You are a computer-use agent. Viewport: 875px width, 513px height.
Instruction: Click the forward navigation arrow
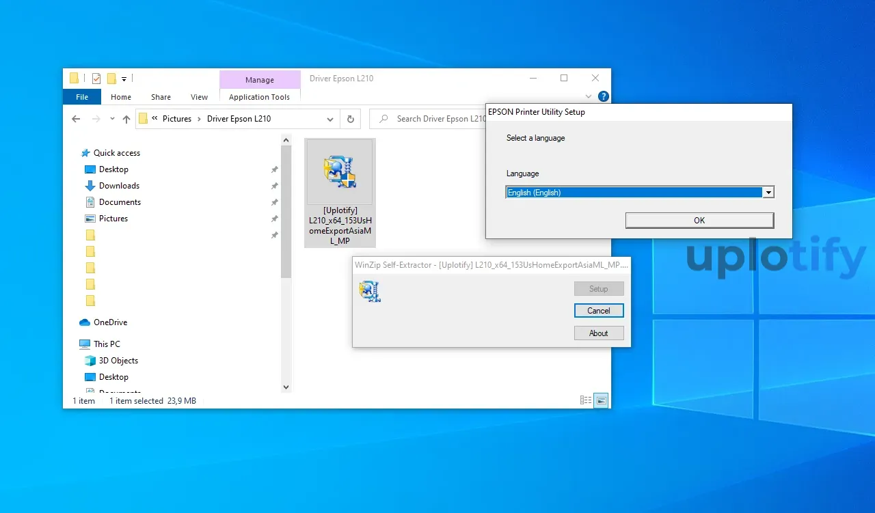click(x=96, y=119)
